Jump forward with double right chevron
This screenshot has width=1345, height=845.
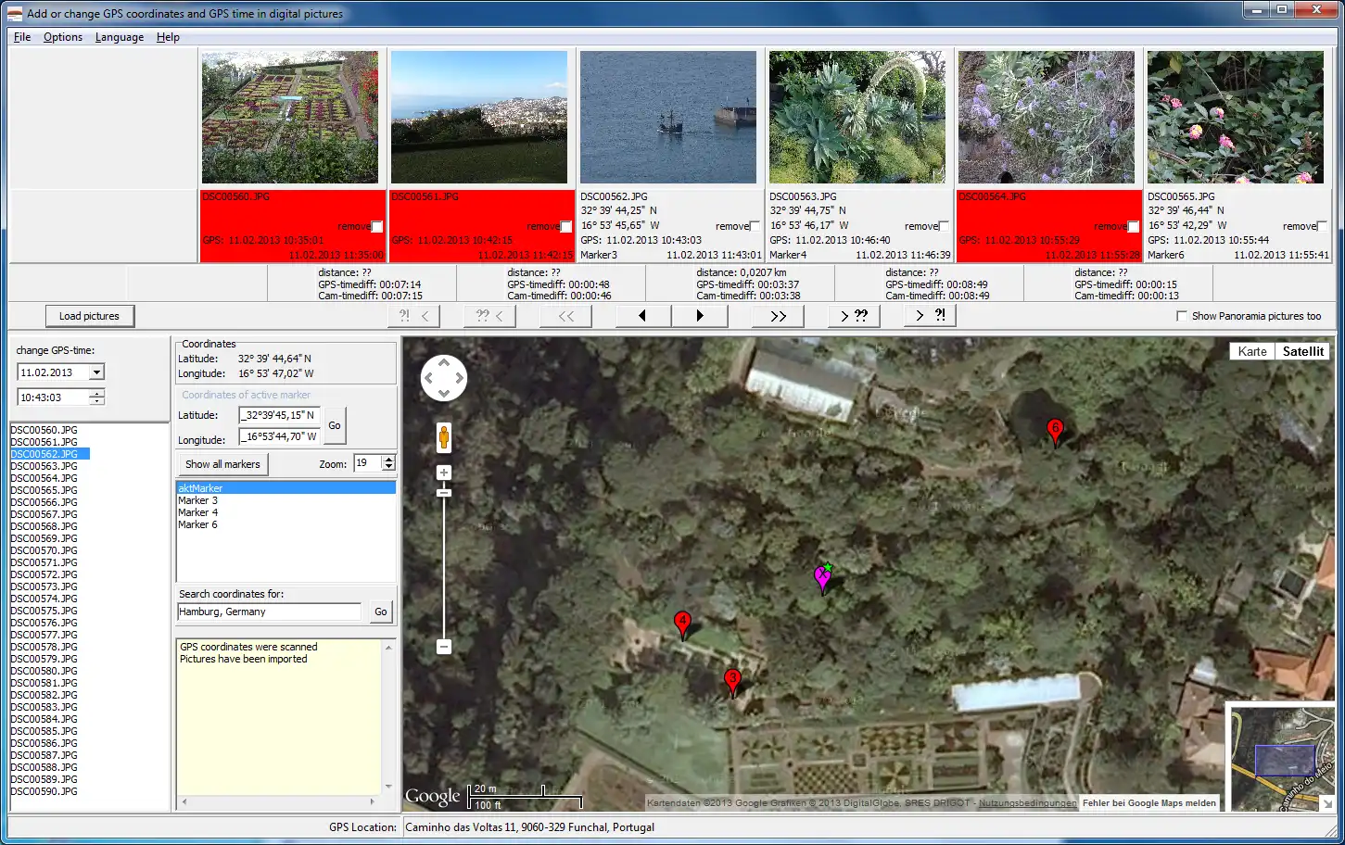[x=778, y=316]
